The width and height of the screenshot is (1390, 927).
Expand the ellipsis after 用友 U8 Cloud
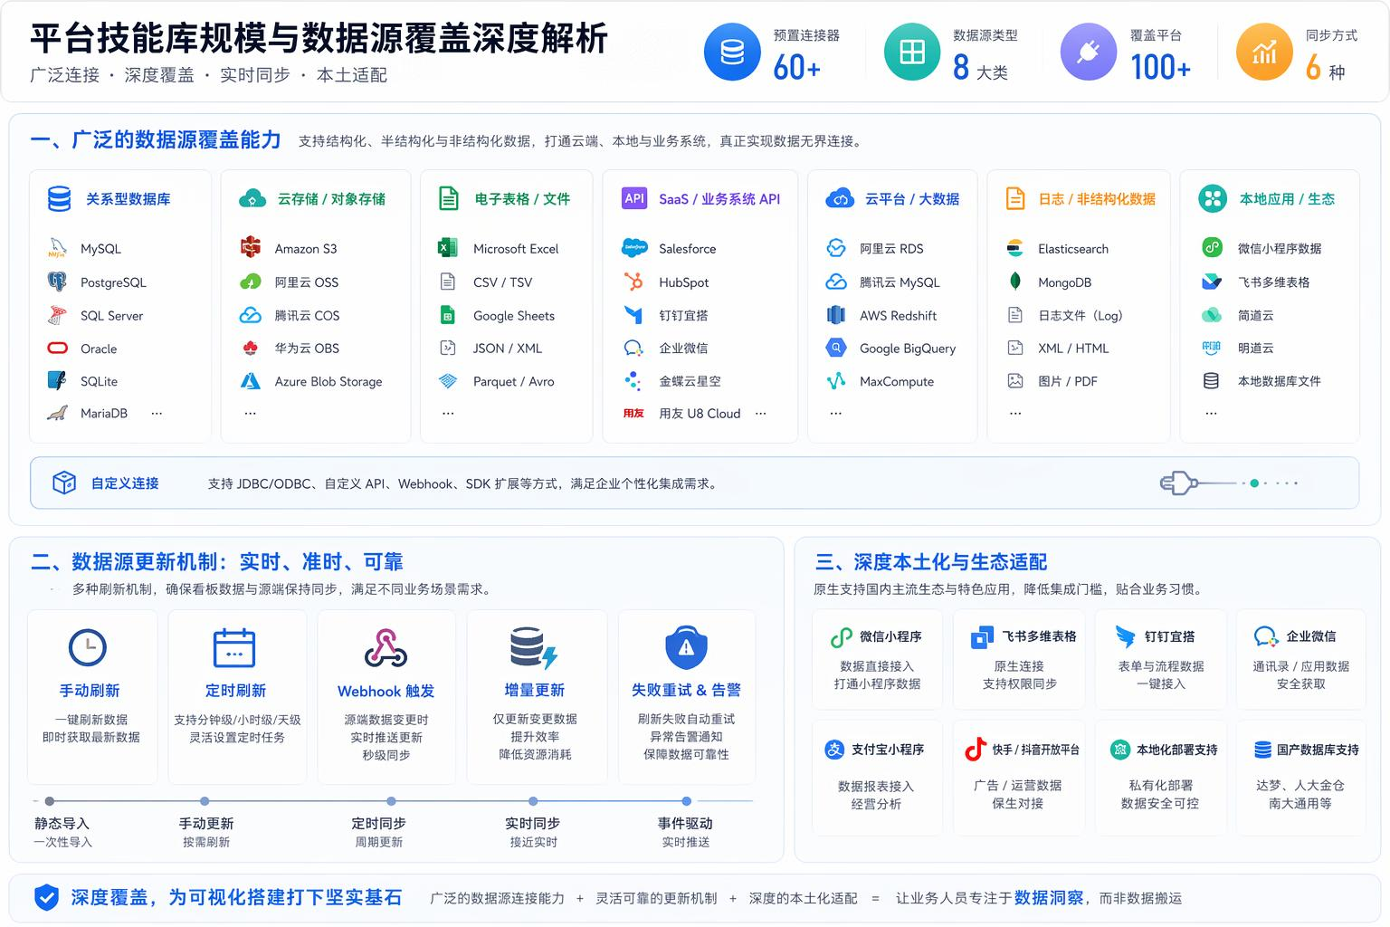pyautogui.click(x=760, y=413)
